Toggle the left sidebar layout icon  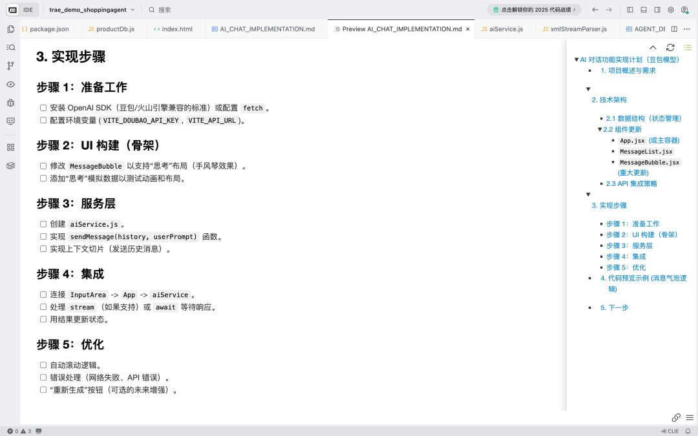tap(630, 10)
